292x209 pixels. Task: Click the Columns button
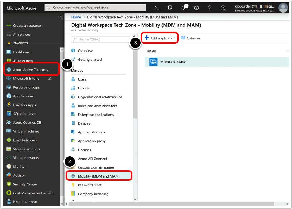(191, 38)
